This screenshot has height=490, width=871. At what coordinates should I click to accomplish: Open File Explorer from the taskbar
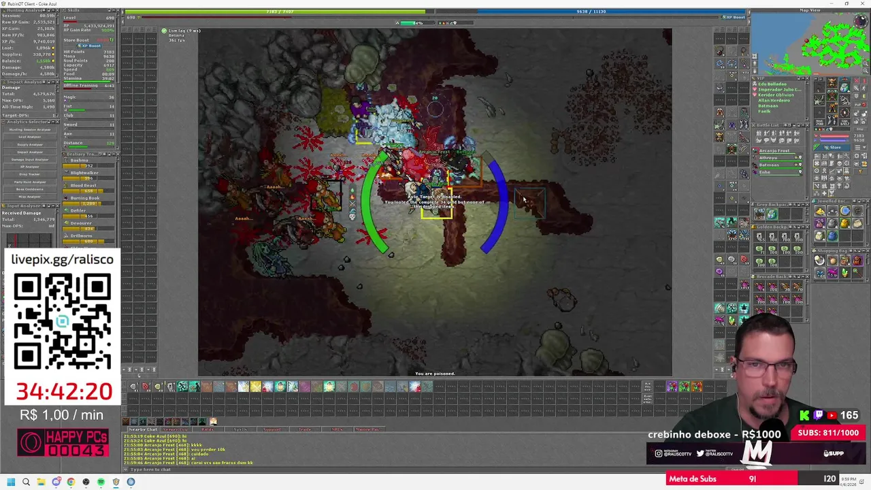pos(41,482)
